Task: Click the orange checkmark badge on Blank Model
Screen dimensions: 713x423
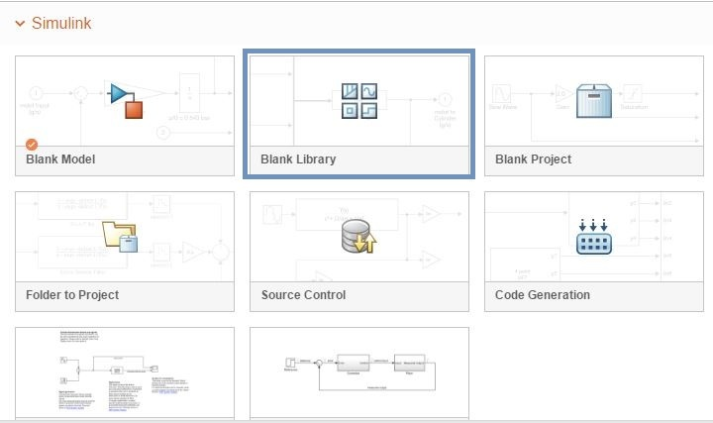Action: (32, 145)
